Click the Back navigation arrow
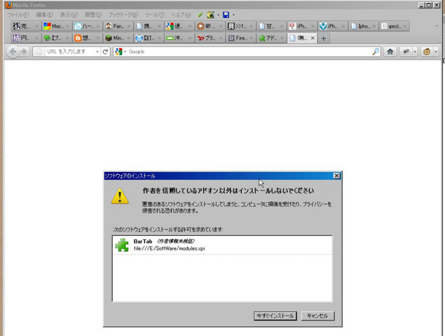The image size is (445, 336). [13, 52]
